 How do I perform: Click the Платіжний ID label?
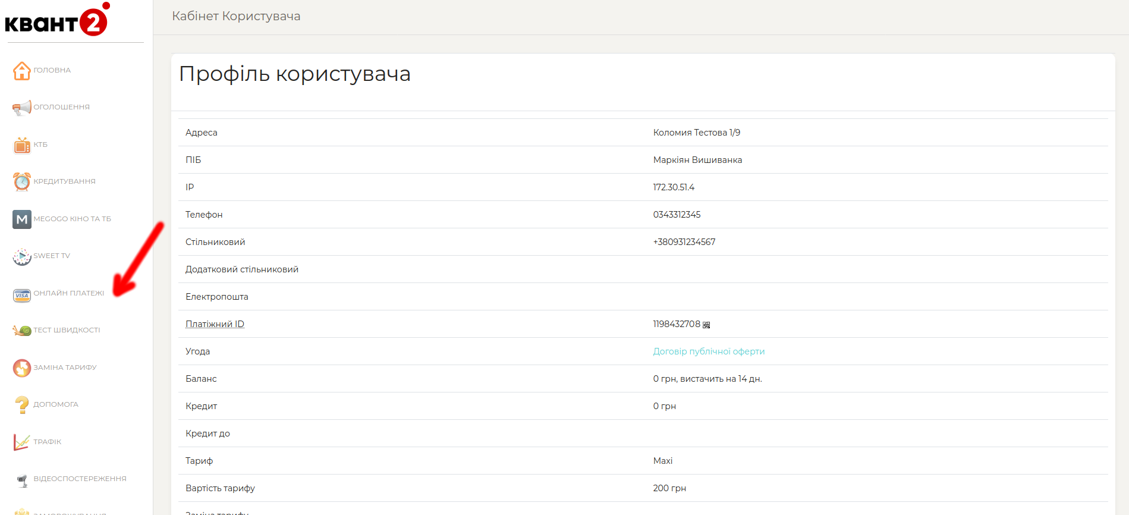click(x=215, y=324)
